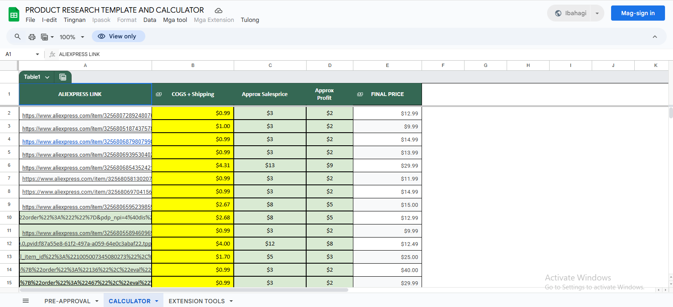Select the $1.70 COGS cell
The height and width of the screenshot is (307, 673).
coord(193,257)
